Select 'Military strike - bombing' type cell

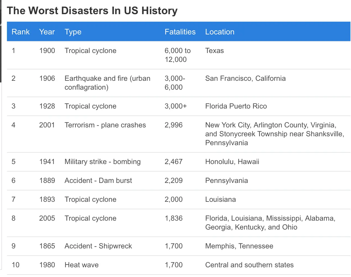click(x=102, y=162)
